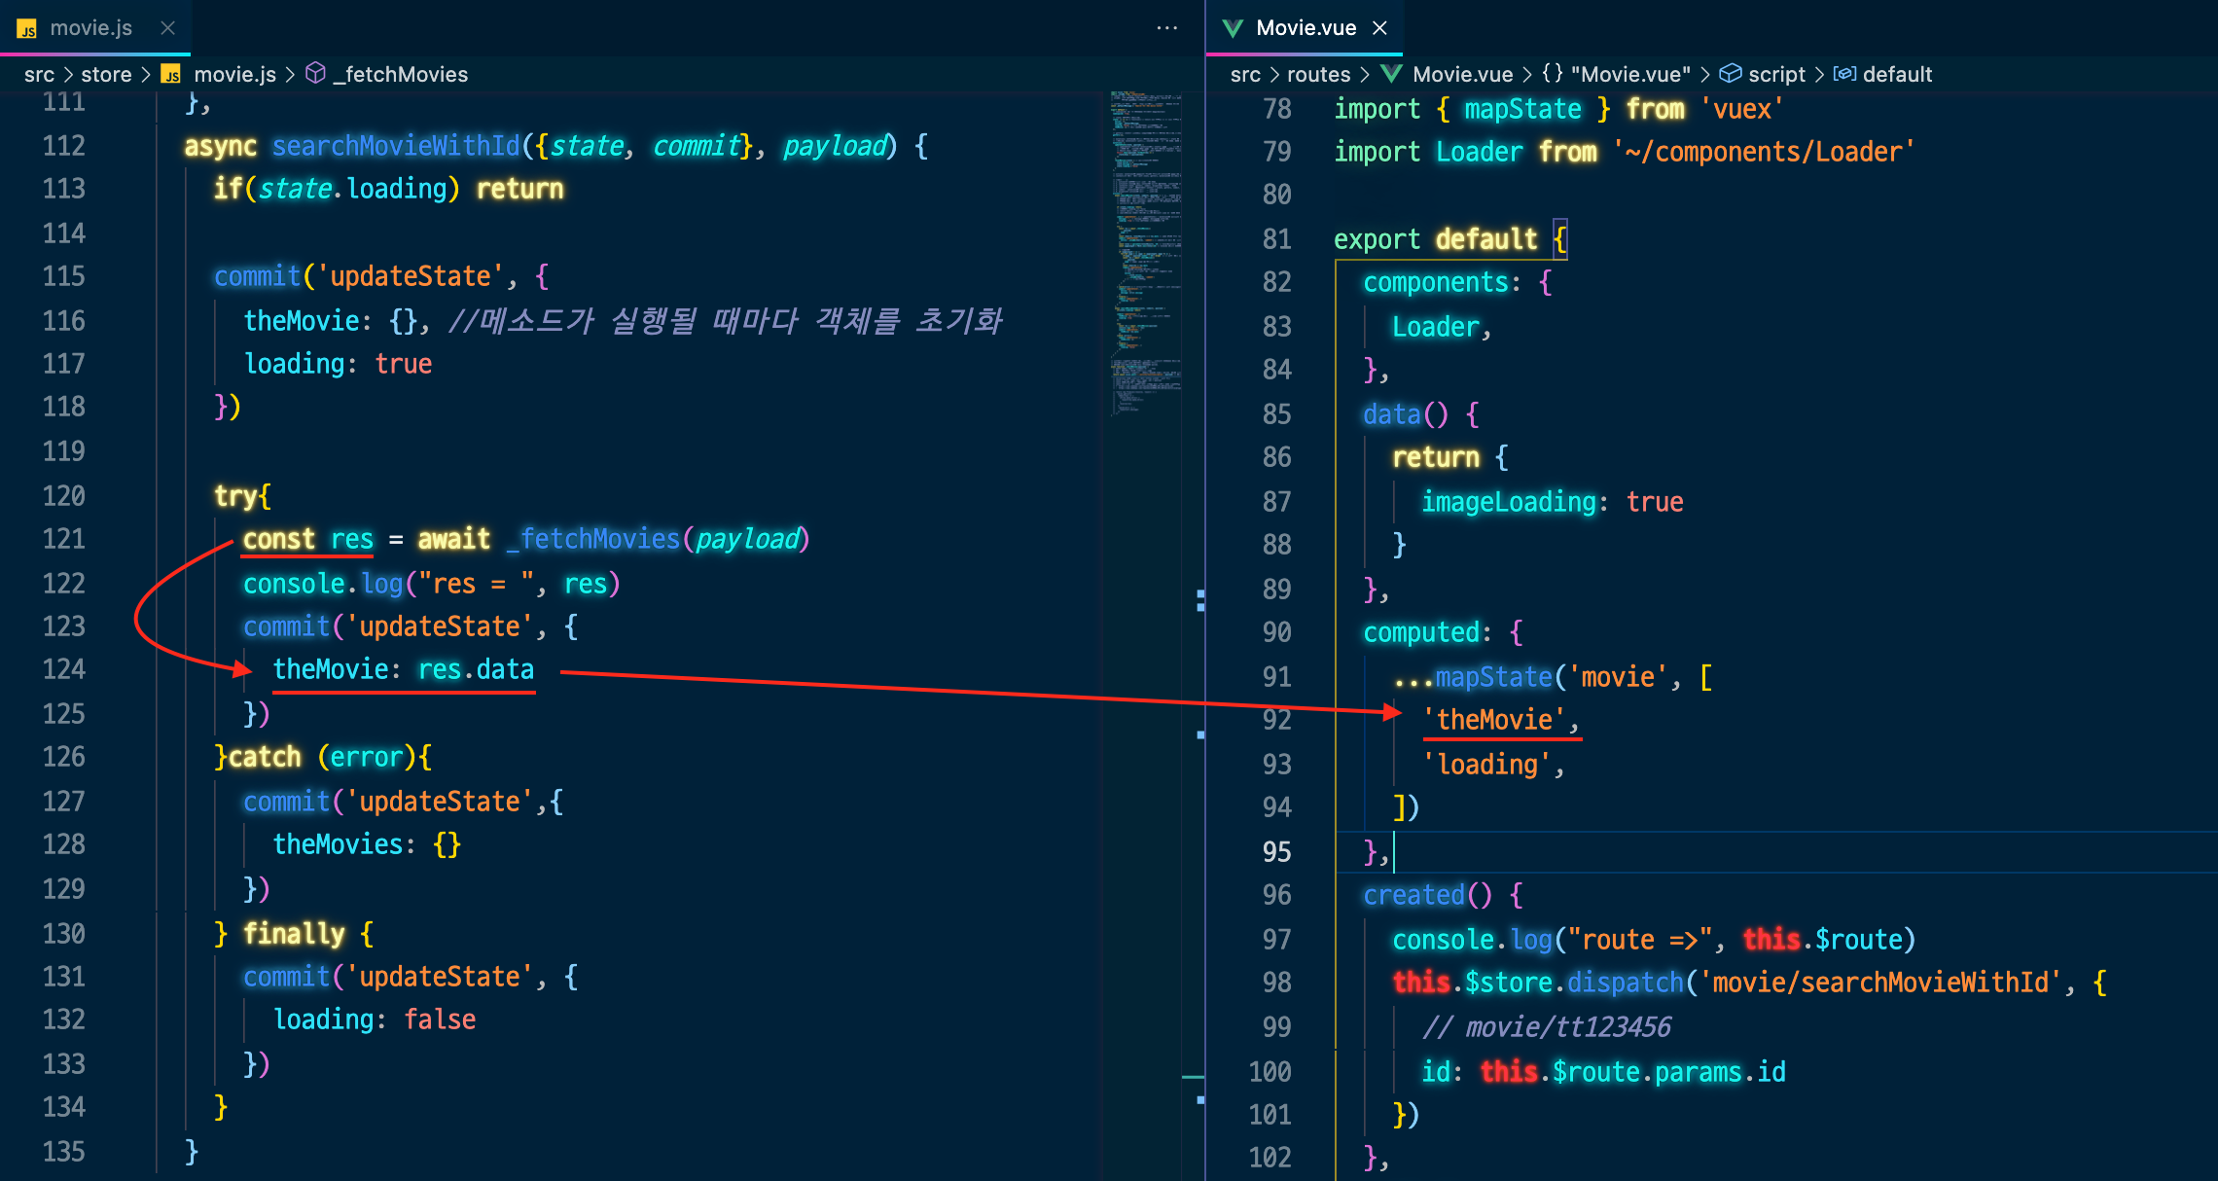Viewport: 2218px width, 1181px height.
Task: Click the default variable icon in breadcrumb
Action: point(1844,74)
